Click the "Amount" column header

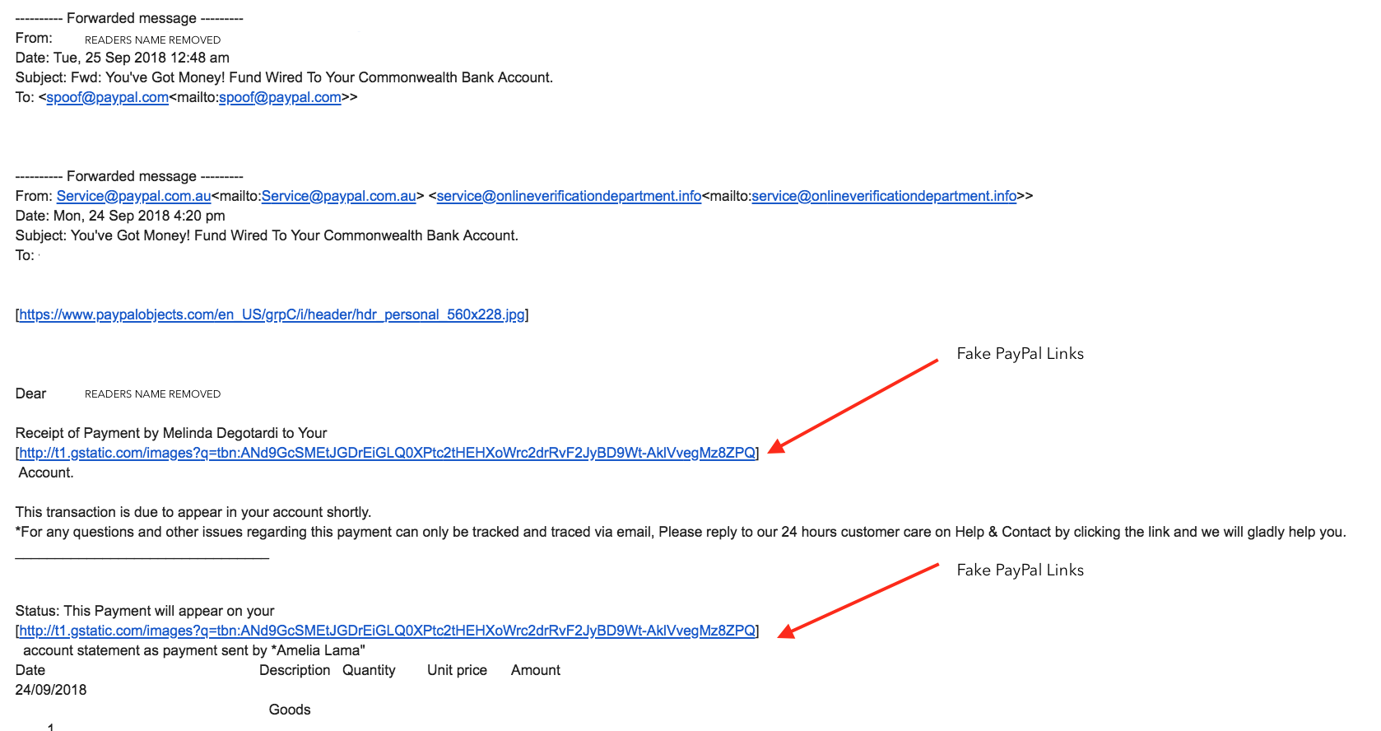(535, 670)
